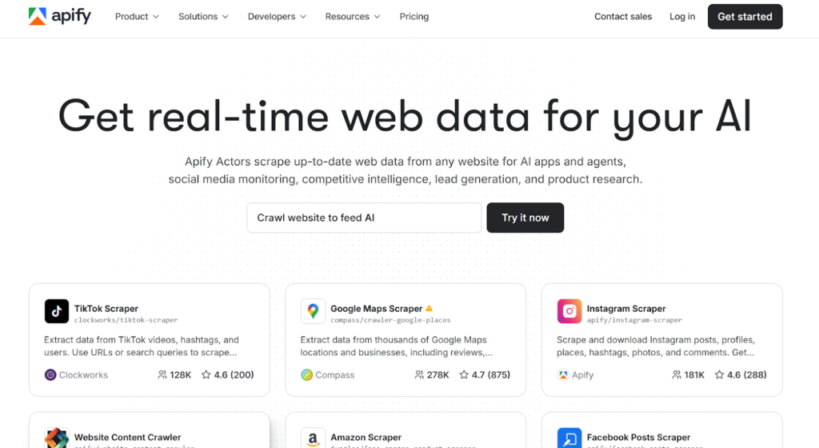Click the Compass publisher icon

tap(306, 374)
